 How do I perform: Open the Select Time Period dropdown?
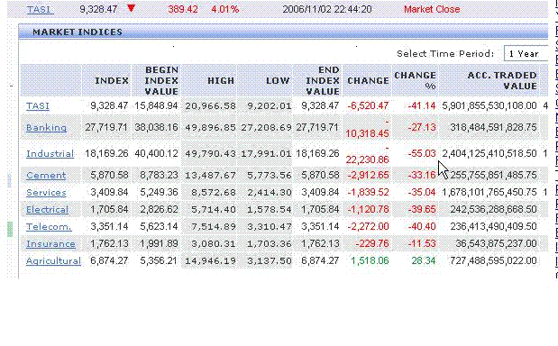point(526,54)
